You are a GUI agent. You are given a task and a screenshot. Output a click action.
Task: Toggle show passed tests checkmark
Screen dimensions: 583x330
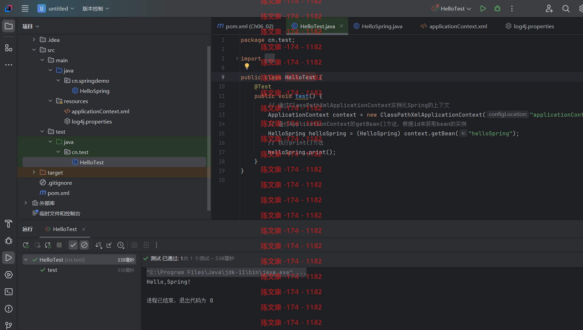(x=73, y=245)
